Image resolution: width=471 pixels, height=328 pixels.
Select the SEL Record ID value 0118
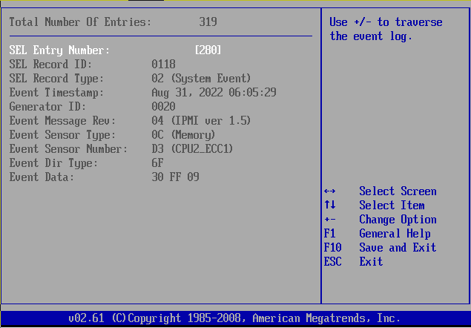(x=163, y=65)
